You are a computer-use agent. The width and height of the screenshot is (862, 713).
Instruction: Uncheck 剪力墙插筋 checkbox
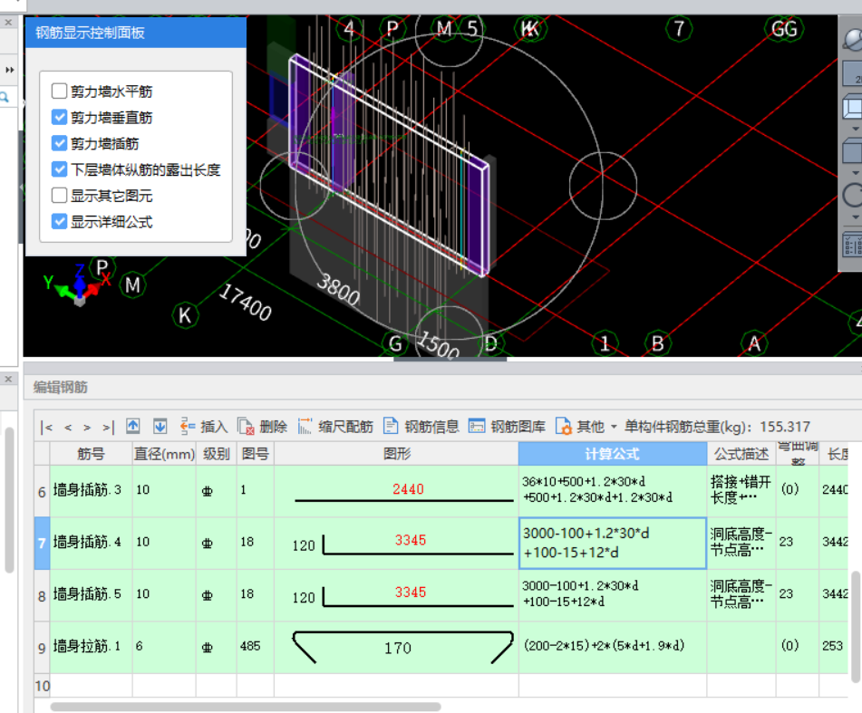pos(60,143)
